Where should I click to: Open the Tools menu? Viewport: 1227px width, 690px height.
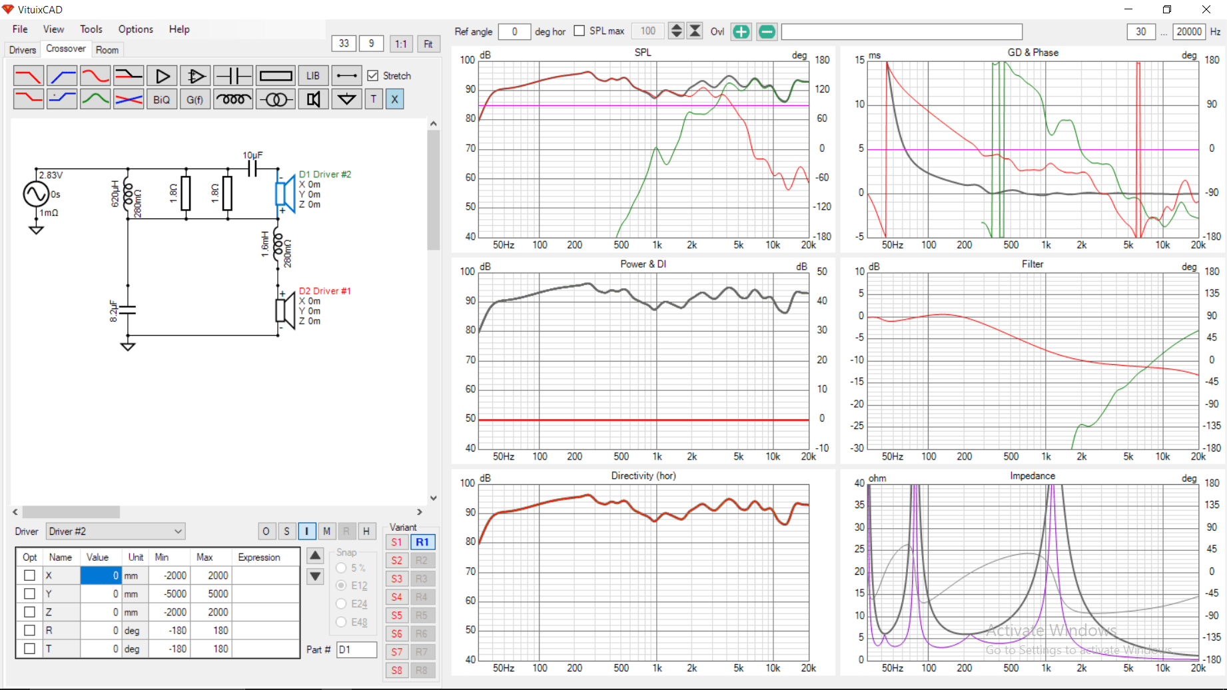91,29
